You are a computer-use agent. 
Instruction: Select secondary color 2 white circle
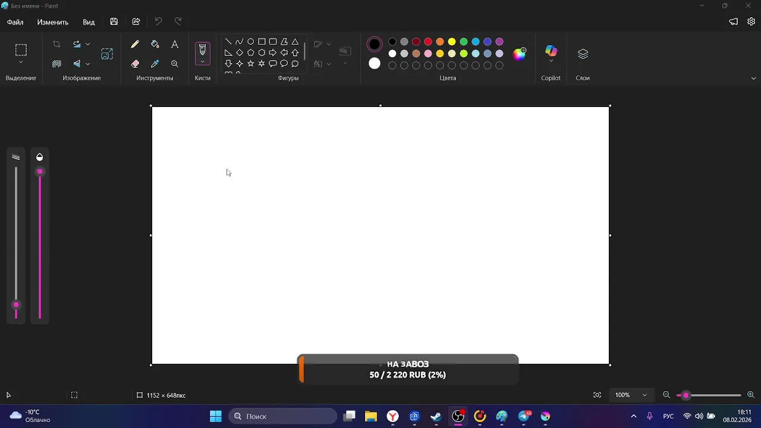375,64
